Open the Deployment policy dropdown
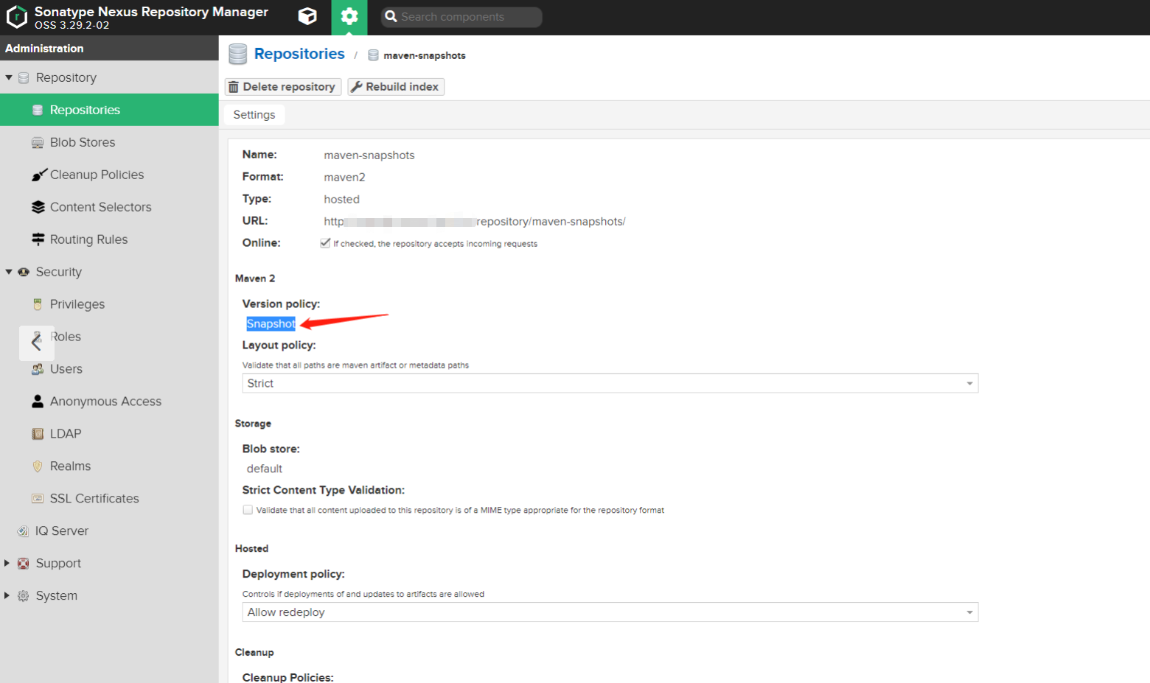The image size is (1150, 683). coord(969,612)
